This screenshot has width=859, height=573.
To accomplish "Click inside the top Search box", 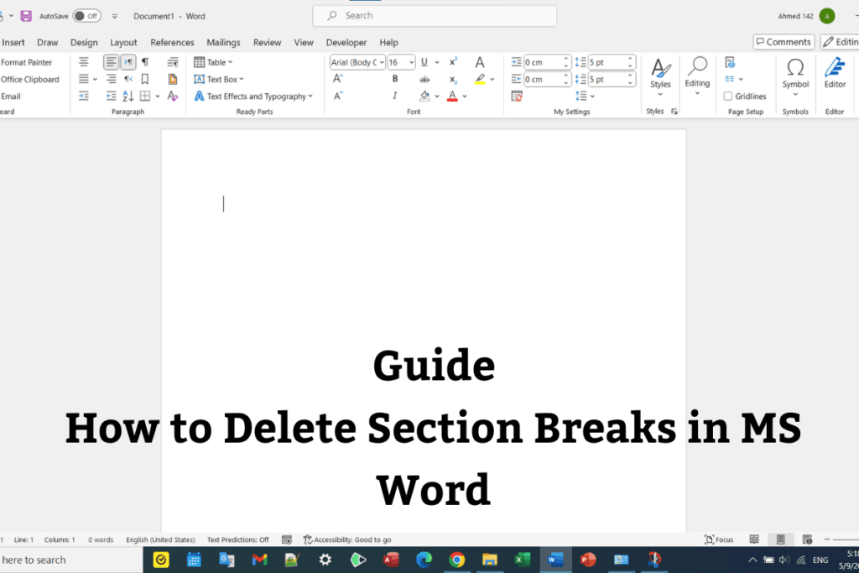I will point(434,15).
